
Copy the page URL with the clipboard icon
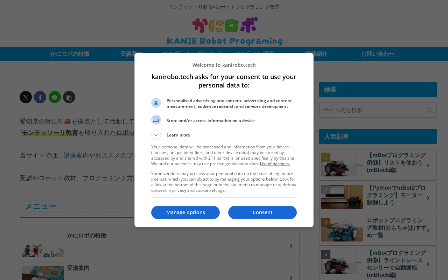(69, 97)
